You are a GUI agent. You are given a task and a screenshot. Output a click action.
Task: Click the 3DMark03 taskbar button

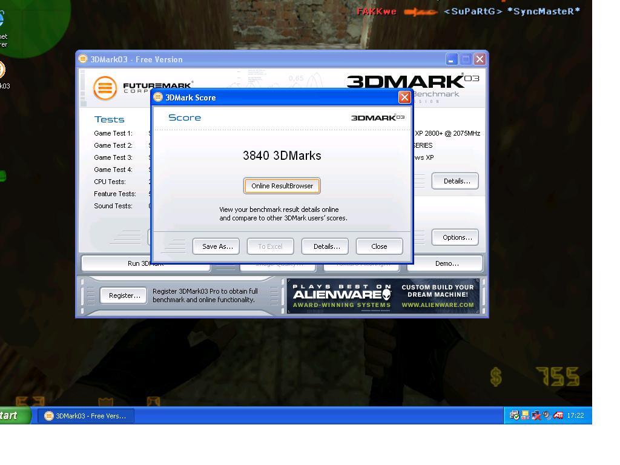(86, 416)
